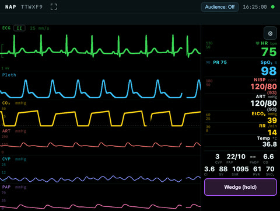Click HR alarm limits 130/50
The width and height of the screenshot is (280, 211).
pos(209,45)
